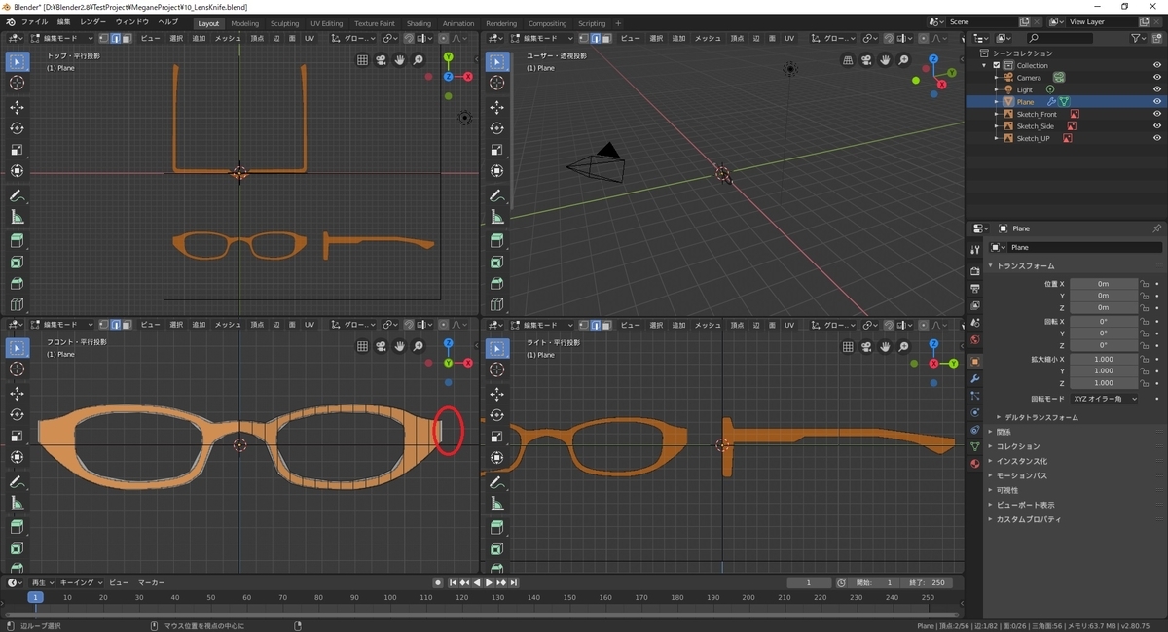The height and width of the screenshot is (632, 1168).
Task: Switch to the UV Editing workspace tab
Action: (x=327, y=23)
